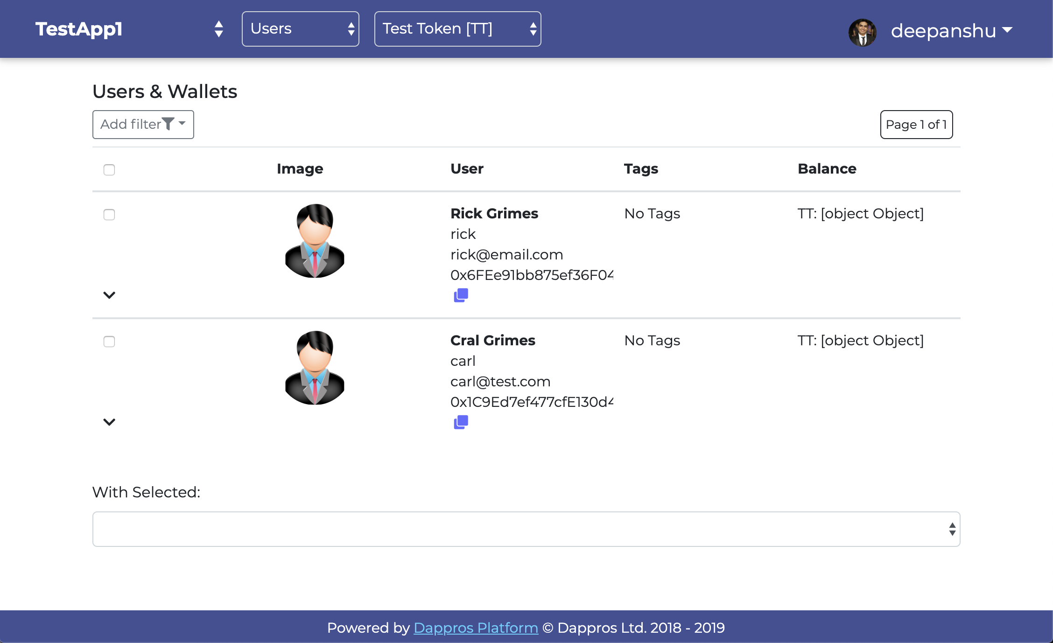Check the Cral Grimes row checkbox
The width and height of the screenshot is (1053, 643).
[109, 341]
